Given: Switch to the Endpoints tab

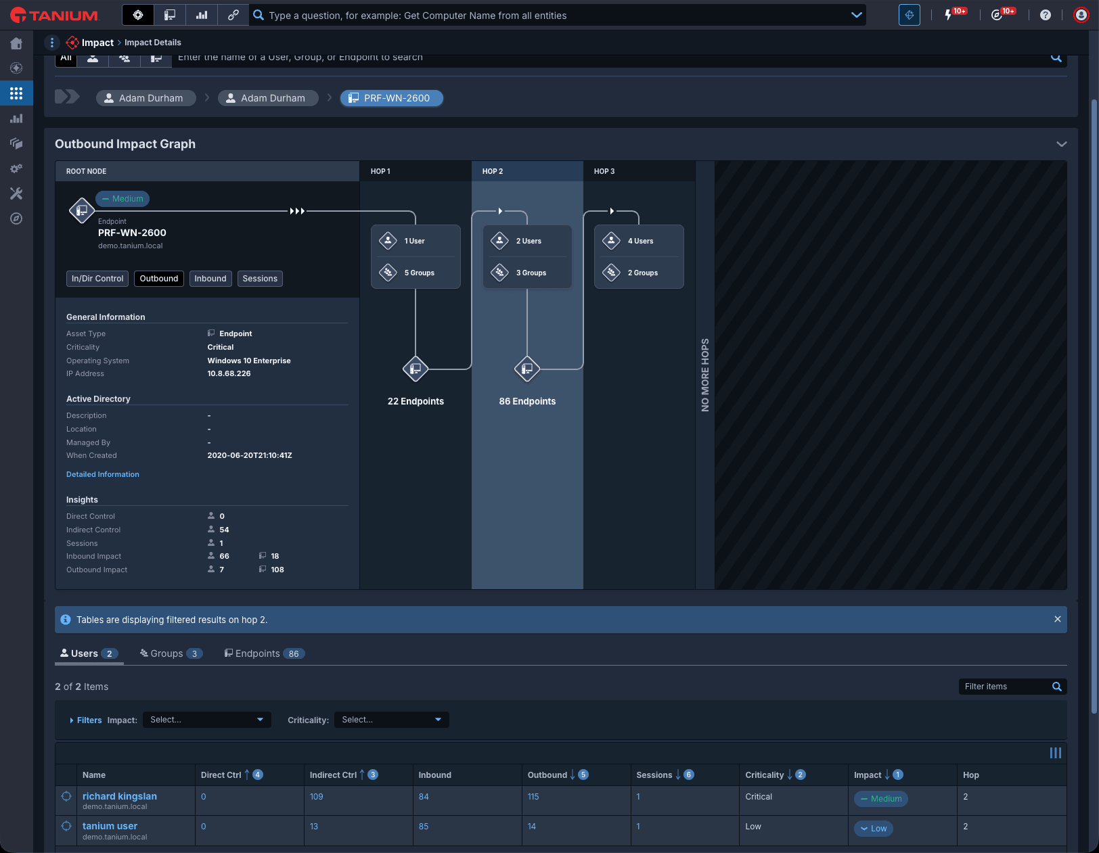Looking at the screenshot, I should [265, 653].
